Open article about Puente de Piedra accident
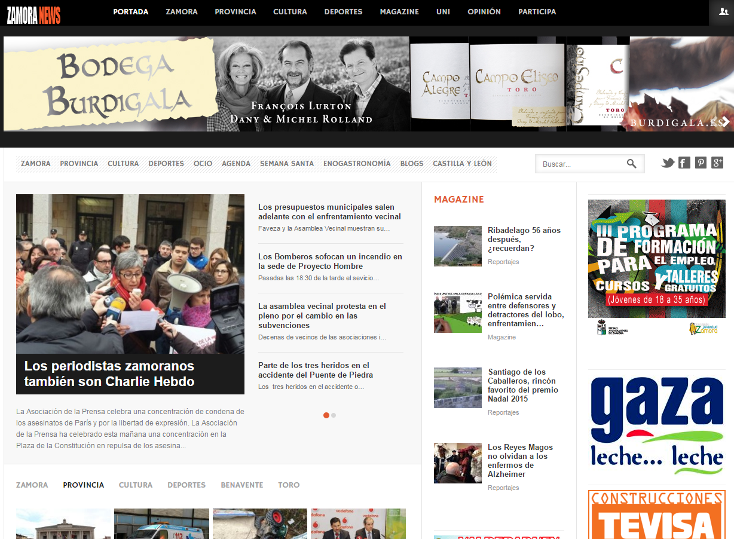The width and height of the screenshot is (734, 539). 316,370
